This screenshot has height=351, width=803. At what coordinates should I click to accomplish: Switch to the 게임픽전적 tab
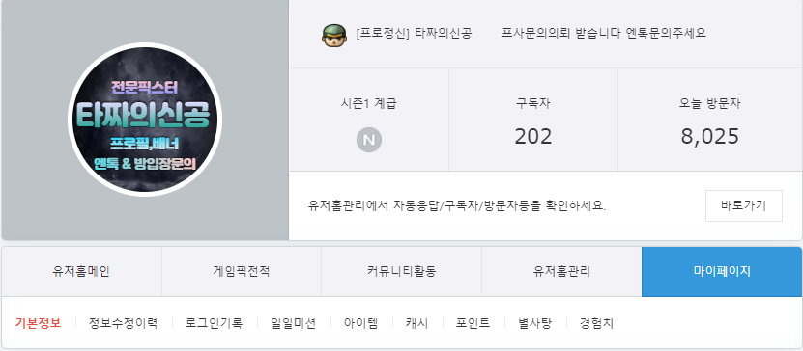(x=242, y=272)
